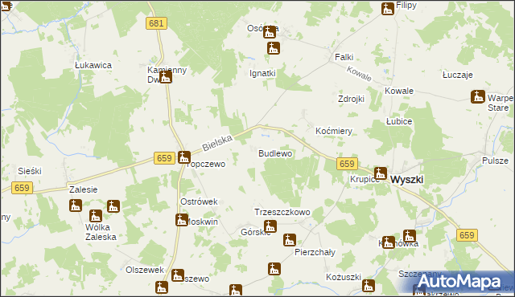Click the Sieśki village label
This screenshot has height=297, width=515.
(30, 171)
